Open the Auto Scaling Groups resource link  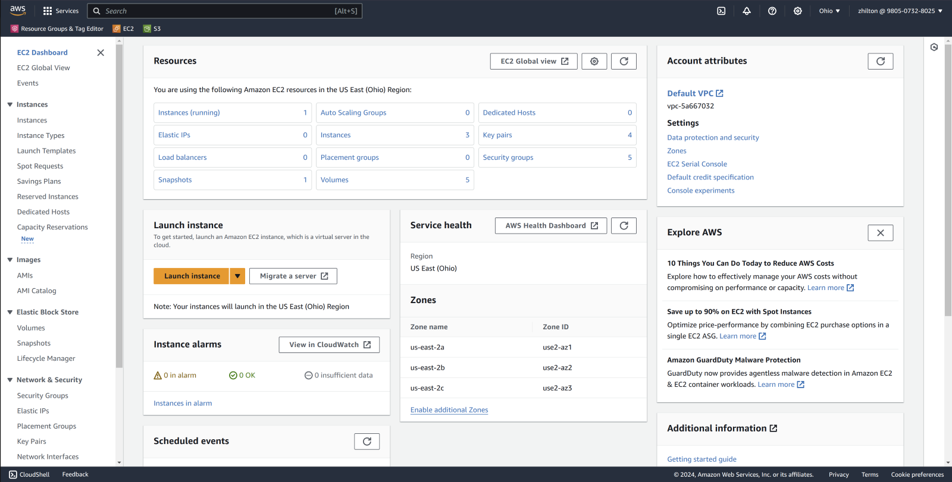[353, 112]
